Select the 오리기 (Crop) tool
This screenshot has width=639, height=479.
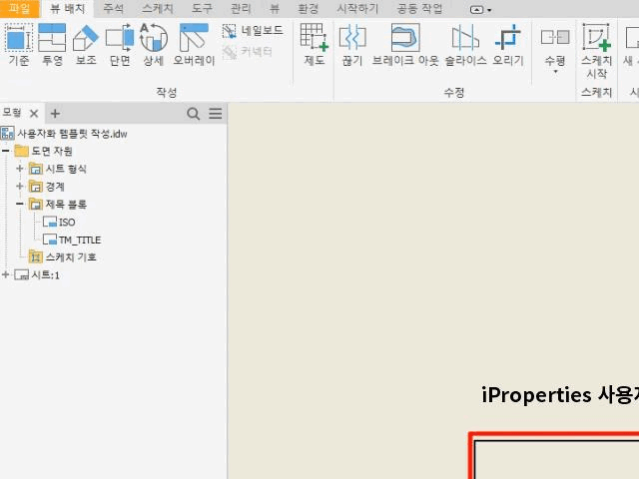508,44
